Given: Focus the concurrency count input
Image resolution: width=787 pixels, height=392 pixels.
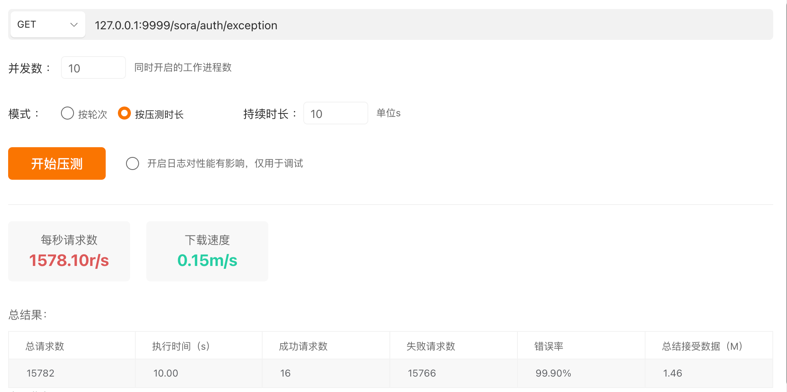Looking at the screenshot, I should (93, 68).
